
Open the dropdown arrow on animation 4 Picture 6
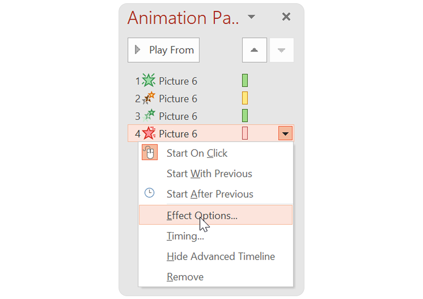coord(285,133)
